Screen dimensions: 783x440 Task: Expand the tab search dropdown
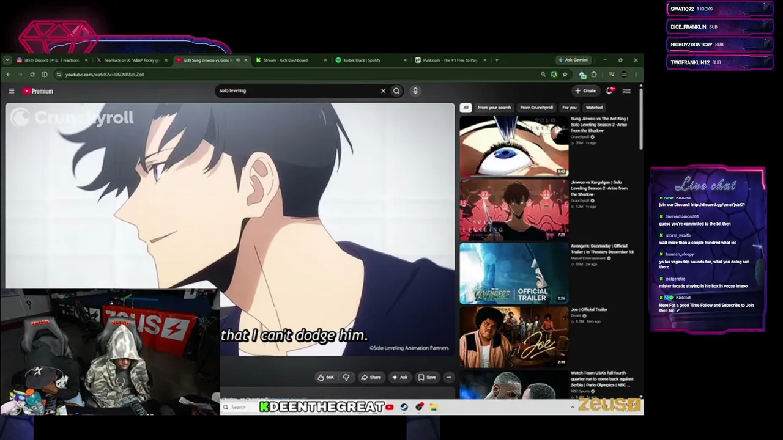click(7, 61)
